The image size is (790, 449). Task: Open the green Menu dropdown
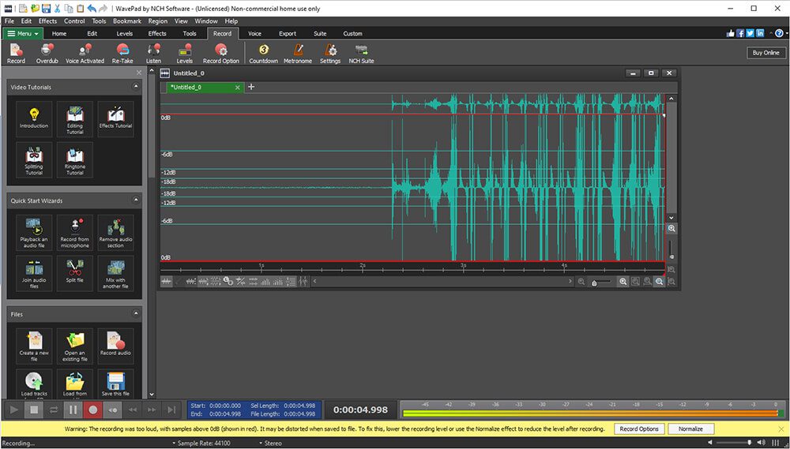point(23,34)
